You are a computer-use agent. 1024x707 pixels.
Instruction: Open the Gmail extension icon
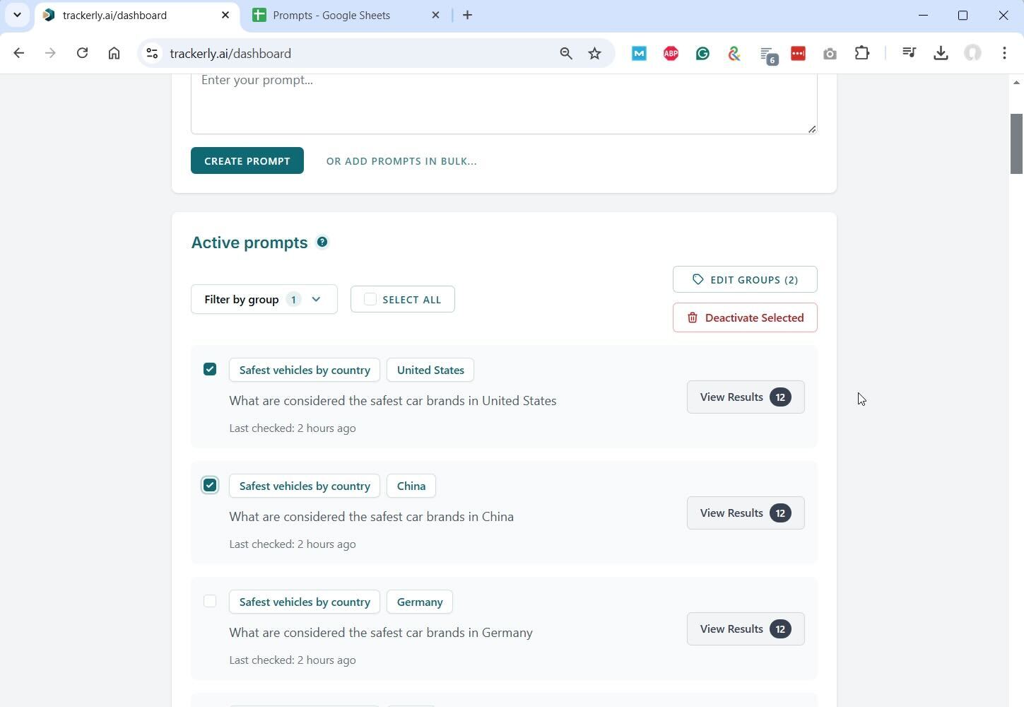point(639,53)
